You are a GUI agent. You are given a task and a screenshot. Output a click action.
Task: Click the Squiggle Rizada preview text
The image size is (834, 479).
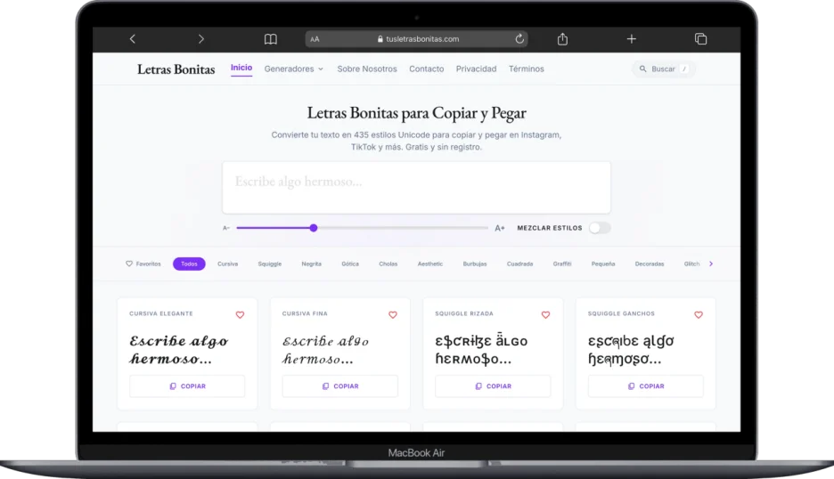pyautogui.click(x=481, y=350)
